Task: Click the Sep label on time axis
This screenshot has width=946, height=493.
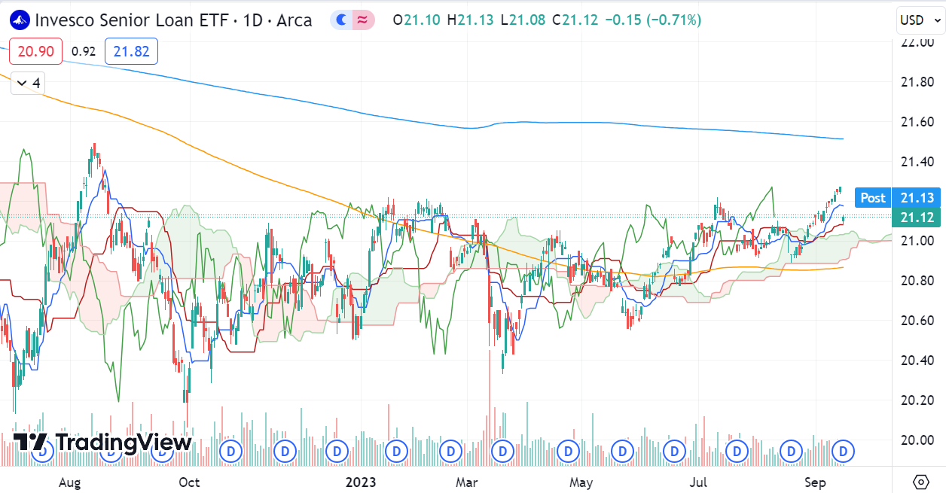Action: tap(816, 482)
